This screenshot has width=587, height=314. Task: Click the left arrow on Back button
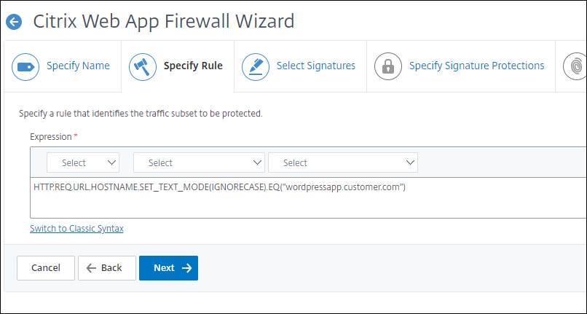click(91, 268)
